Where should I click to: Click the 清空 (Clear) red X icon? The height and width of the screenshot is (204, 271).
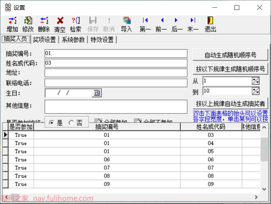pos(60,21)
